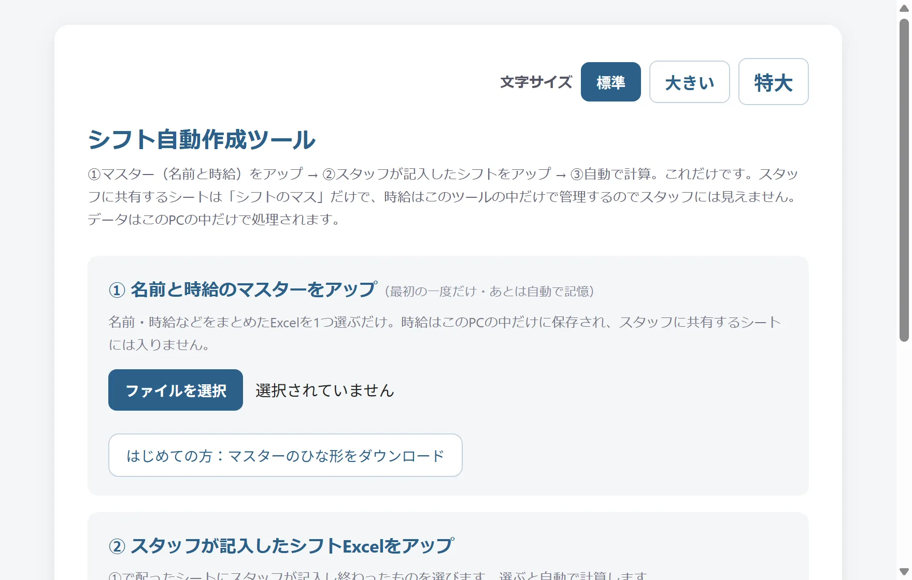The image size is (912, 580).
Task: Click the ② スタッフが記入したシフトExcelをアップ heading
Action: (281, 545)
